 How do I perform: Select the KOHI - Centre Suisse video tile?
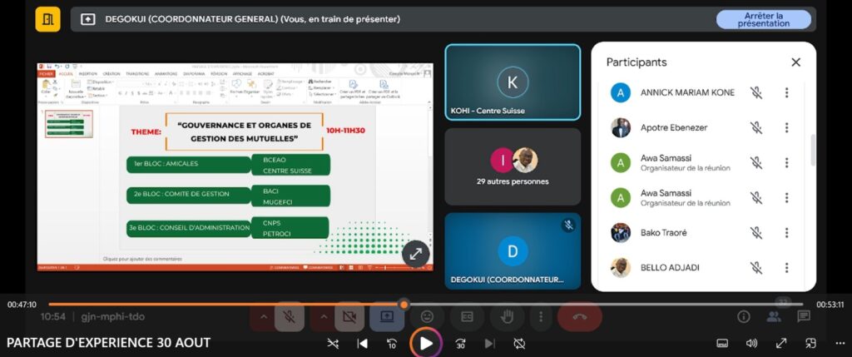513,82
